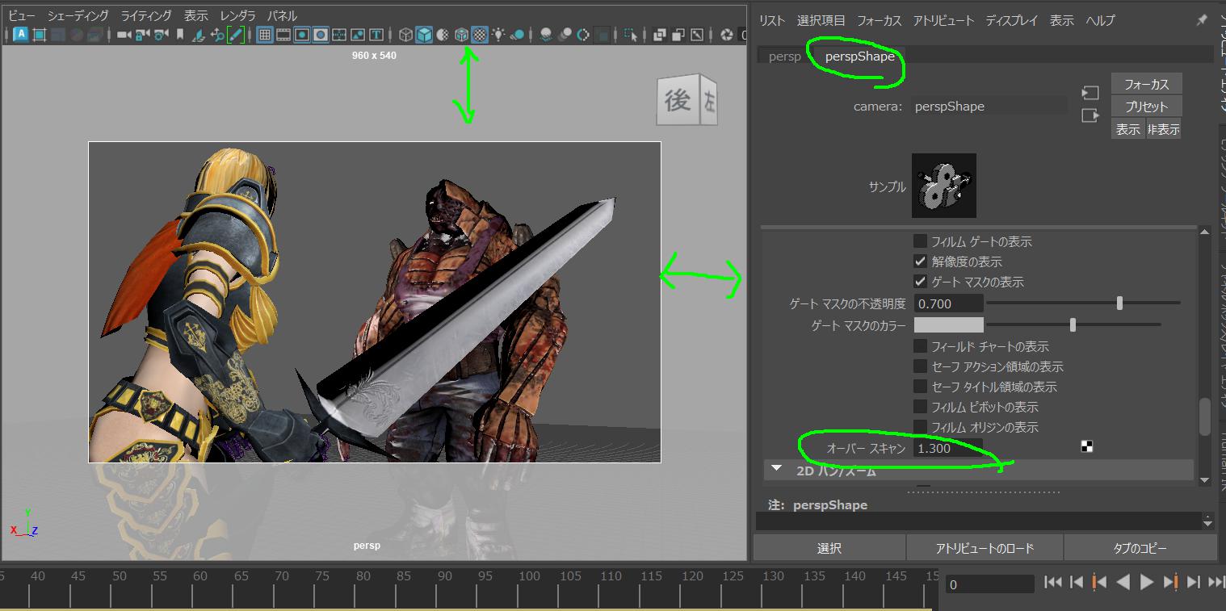The width and height of the screenshot is (1226, 611).
Task: Toggle the Image Plane icon
Action: [x=198, y=35]
